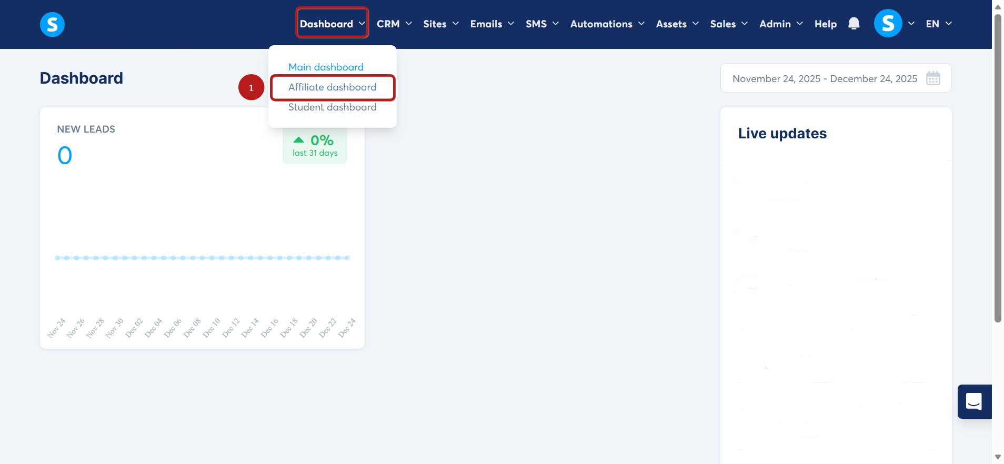Expand the CRM menu
This screenshot has height=464, width=1004.
(394, 24)
